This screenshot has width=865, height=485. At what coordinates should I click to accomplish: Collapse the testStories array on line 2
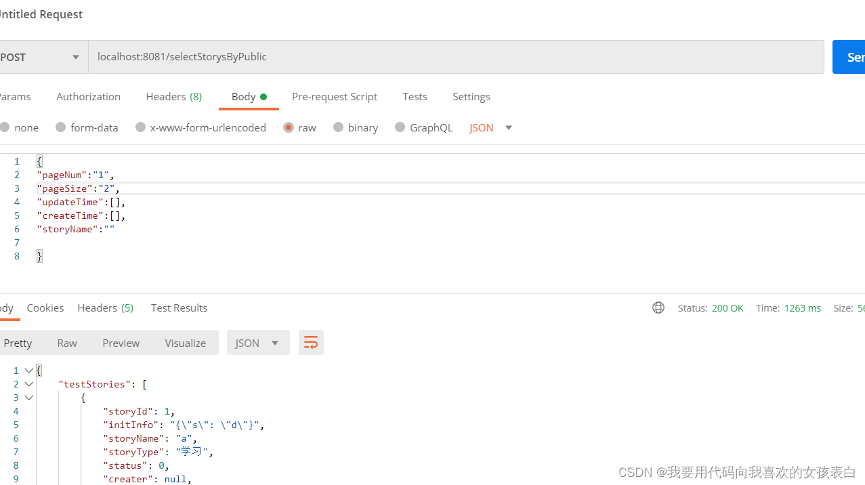tap(28, 383)
